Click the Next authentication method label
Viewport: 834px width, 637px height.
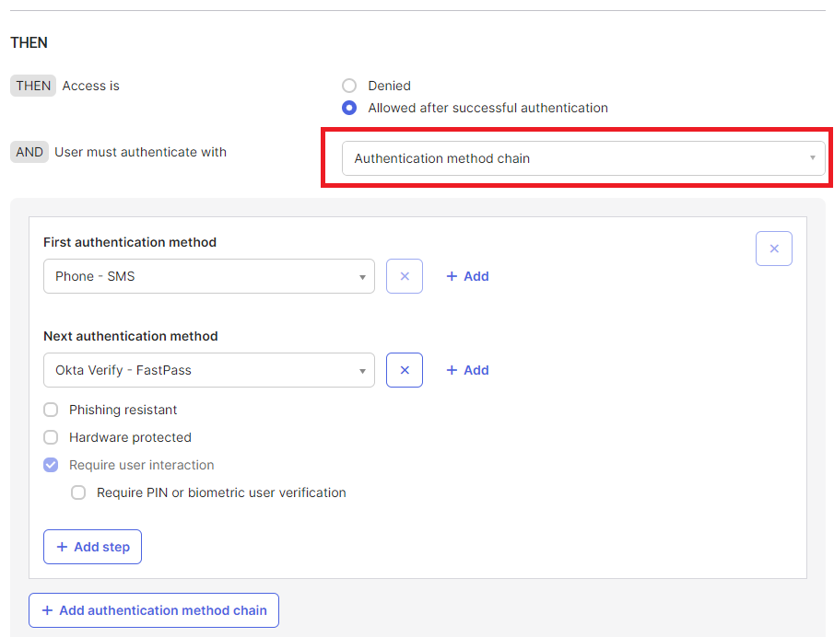point(130,336)
